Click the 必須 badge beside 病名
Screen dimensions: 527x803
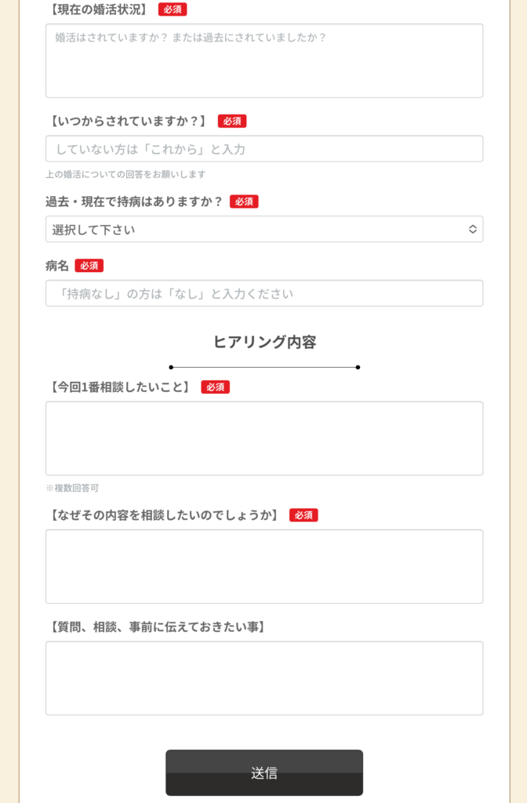coord(89,266)
